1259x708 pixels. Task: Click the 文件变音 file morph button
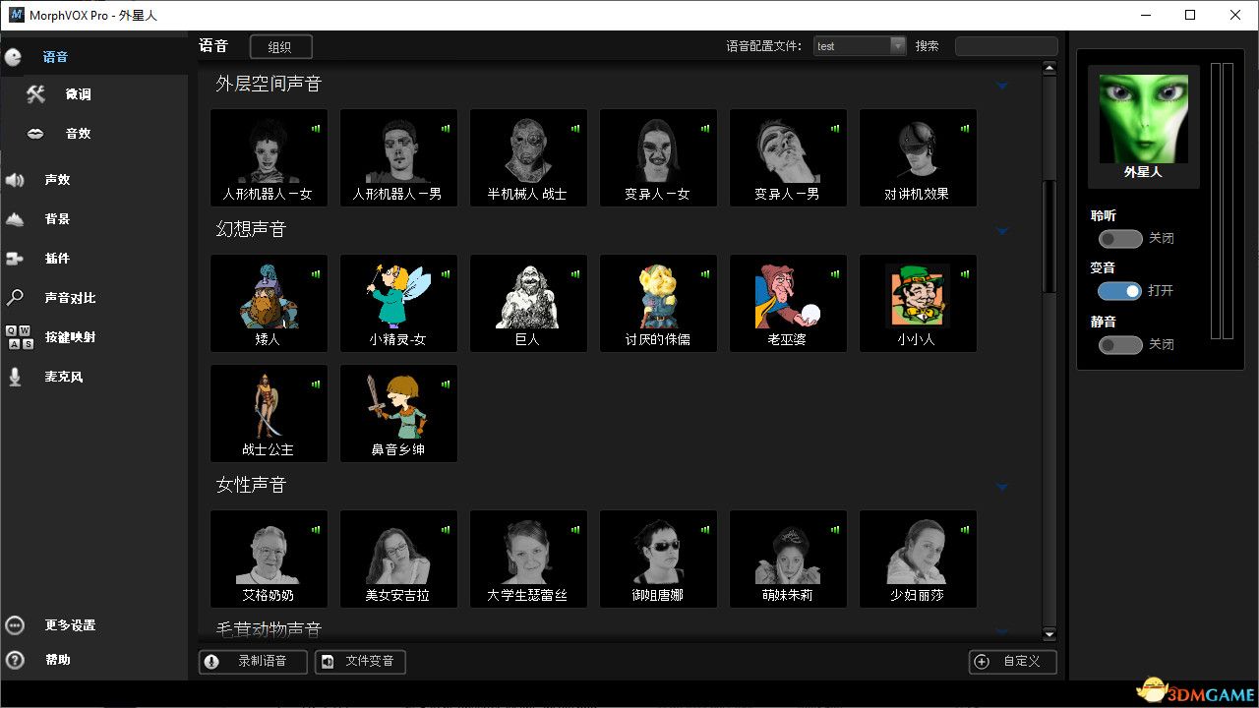tap(360, 662)
